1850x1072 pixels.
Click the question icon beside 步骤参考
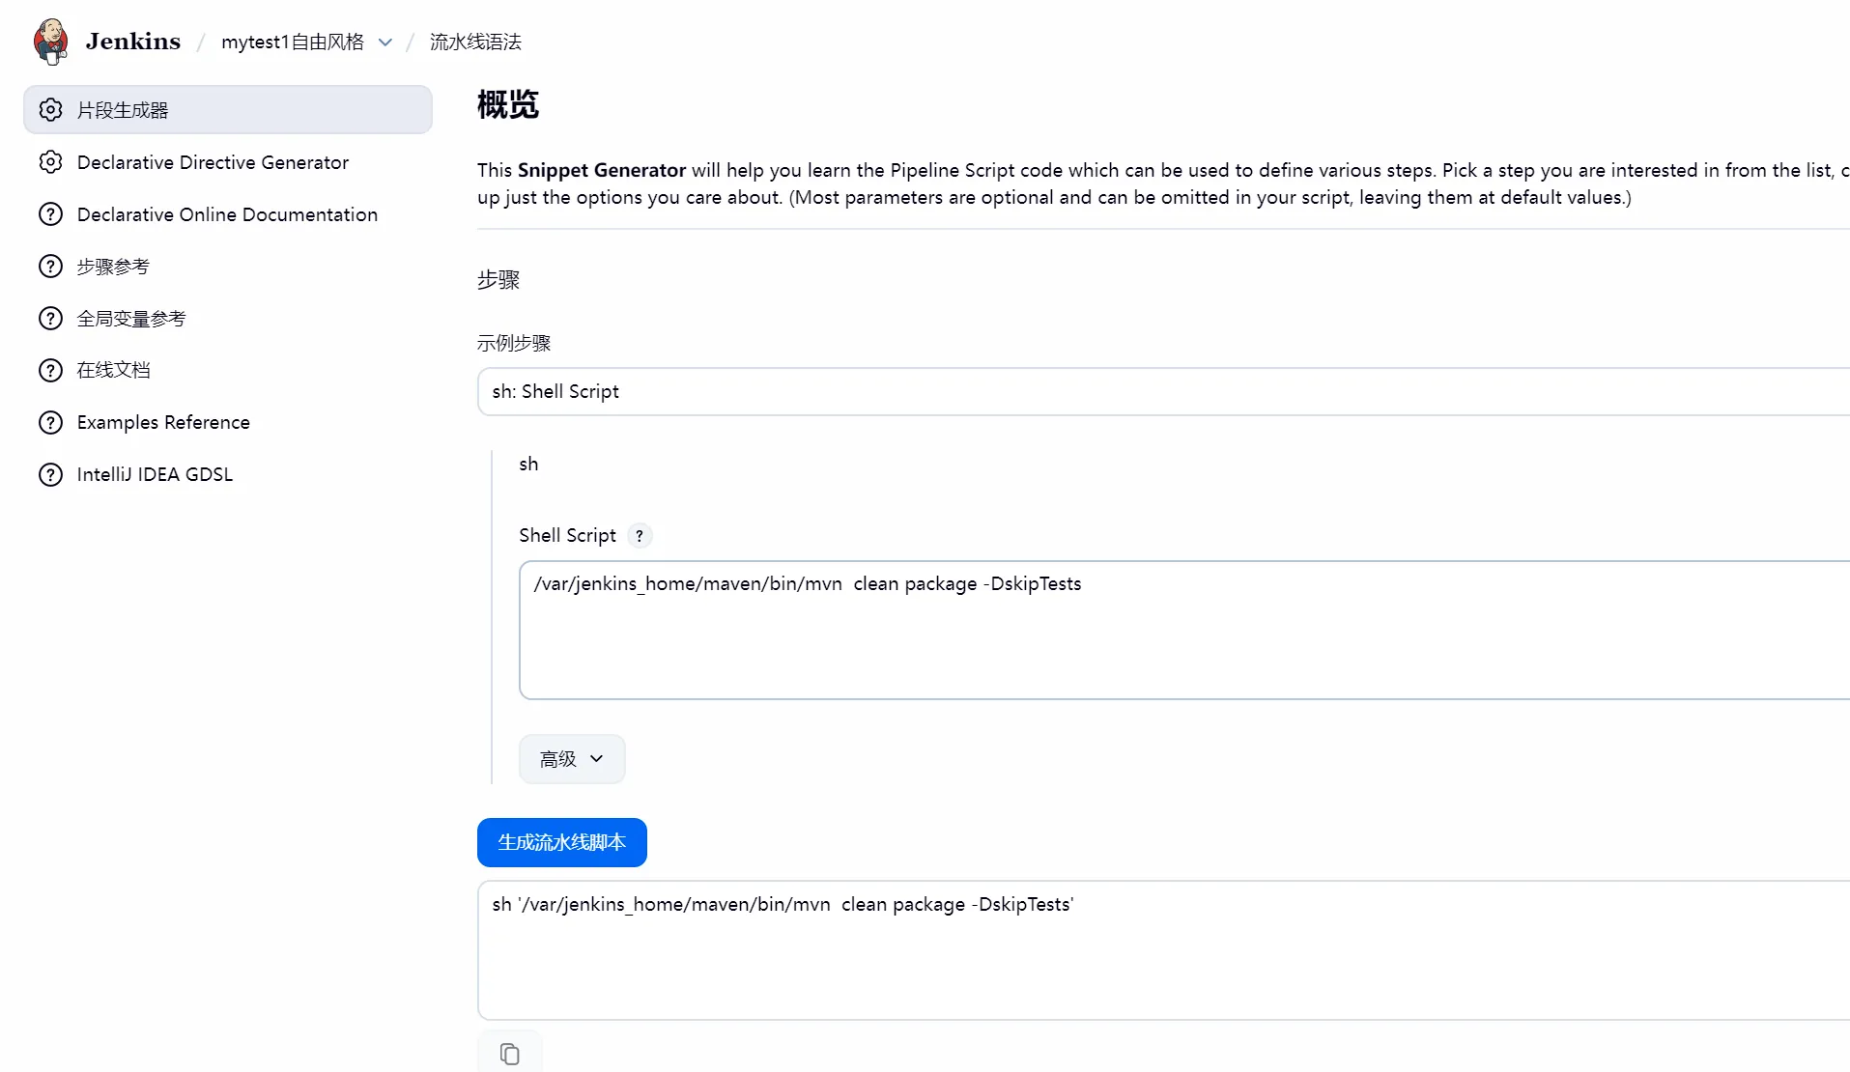click(50, 267)
